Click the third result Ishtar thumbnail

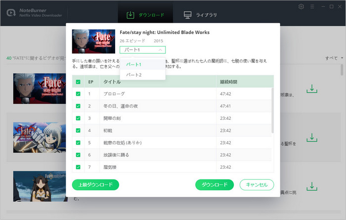pyautogui.click(x=40, y=186)
